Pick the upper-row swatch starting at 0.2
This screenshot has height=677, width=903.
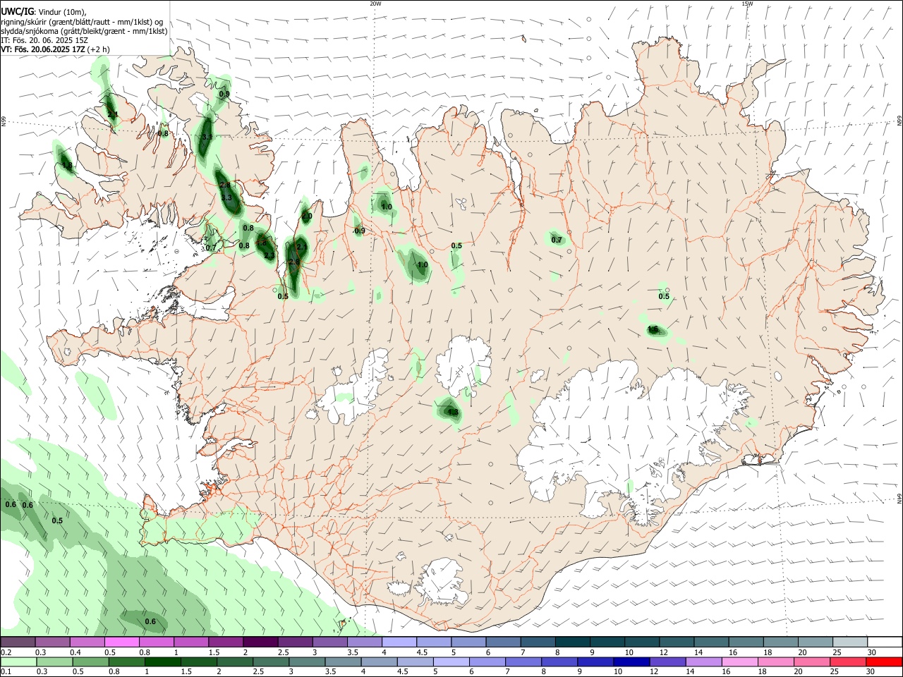click(x=18, y=642)
